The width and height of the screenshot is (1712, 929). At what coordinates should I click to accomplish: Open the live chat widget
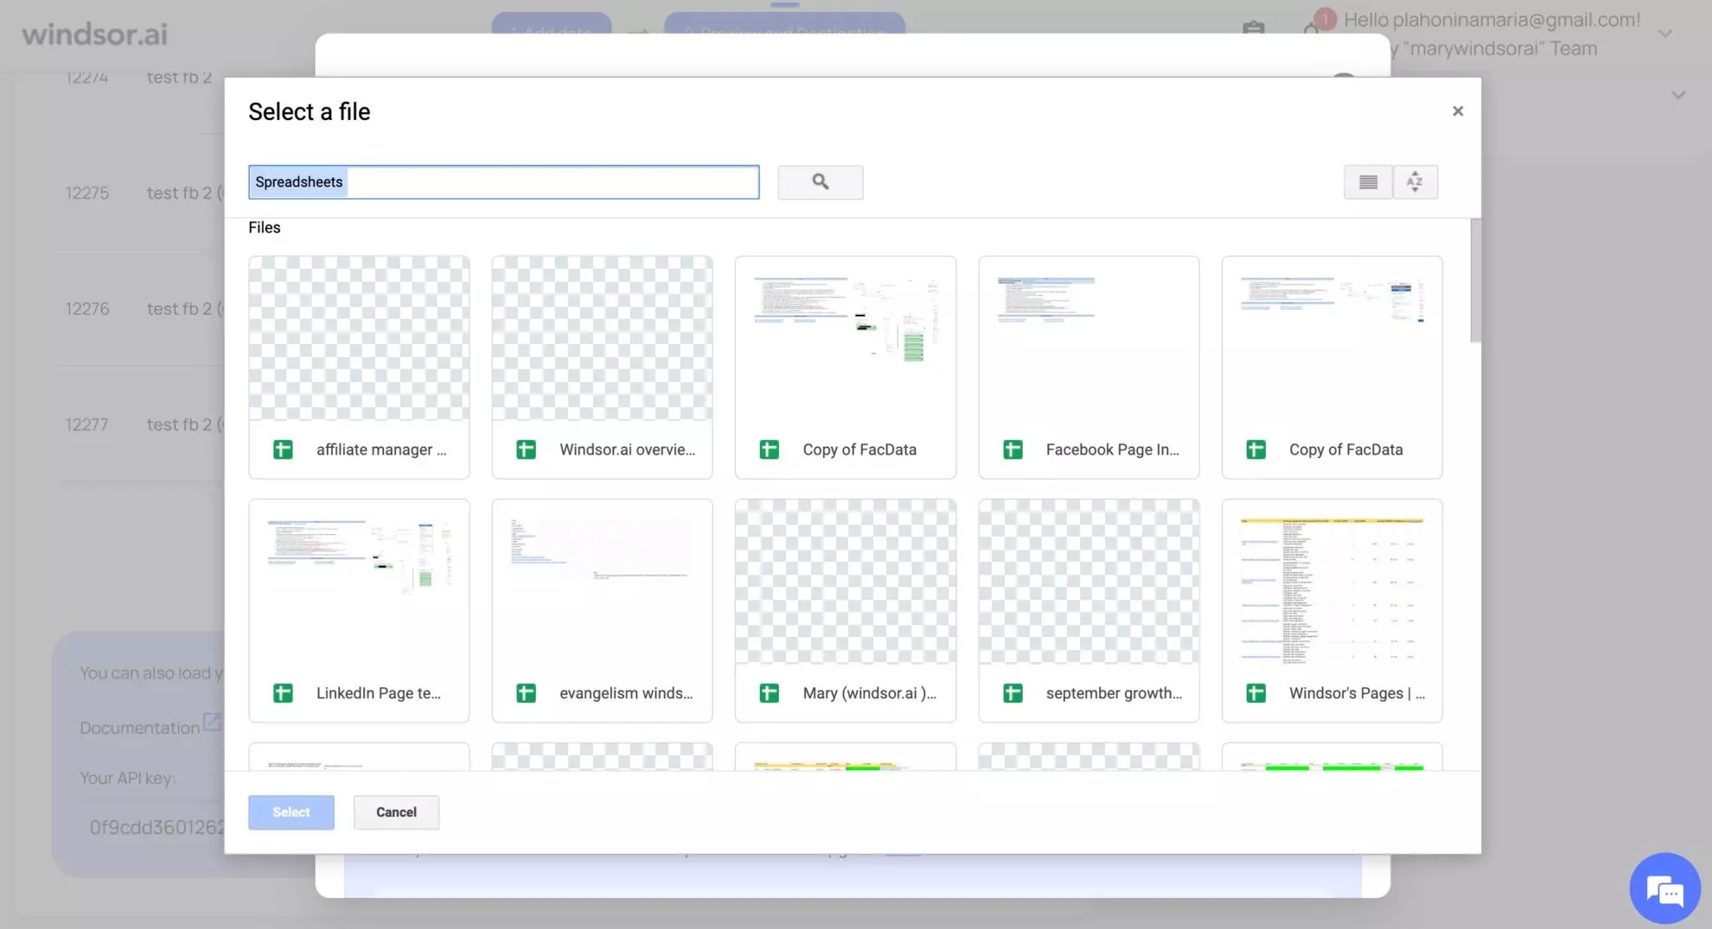[x=1664, y=888]
